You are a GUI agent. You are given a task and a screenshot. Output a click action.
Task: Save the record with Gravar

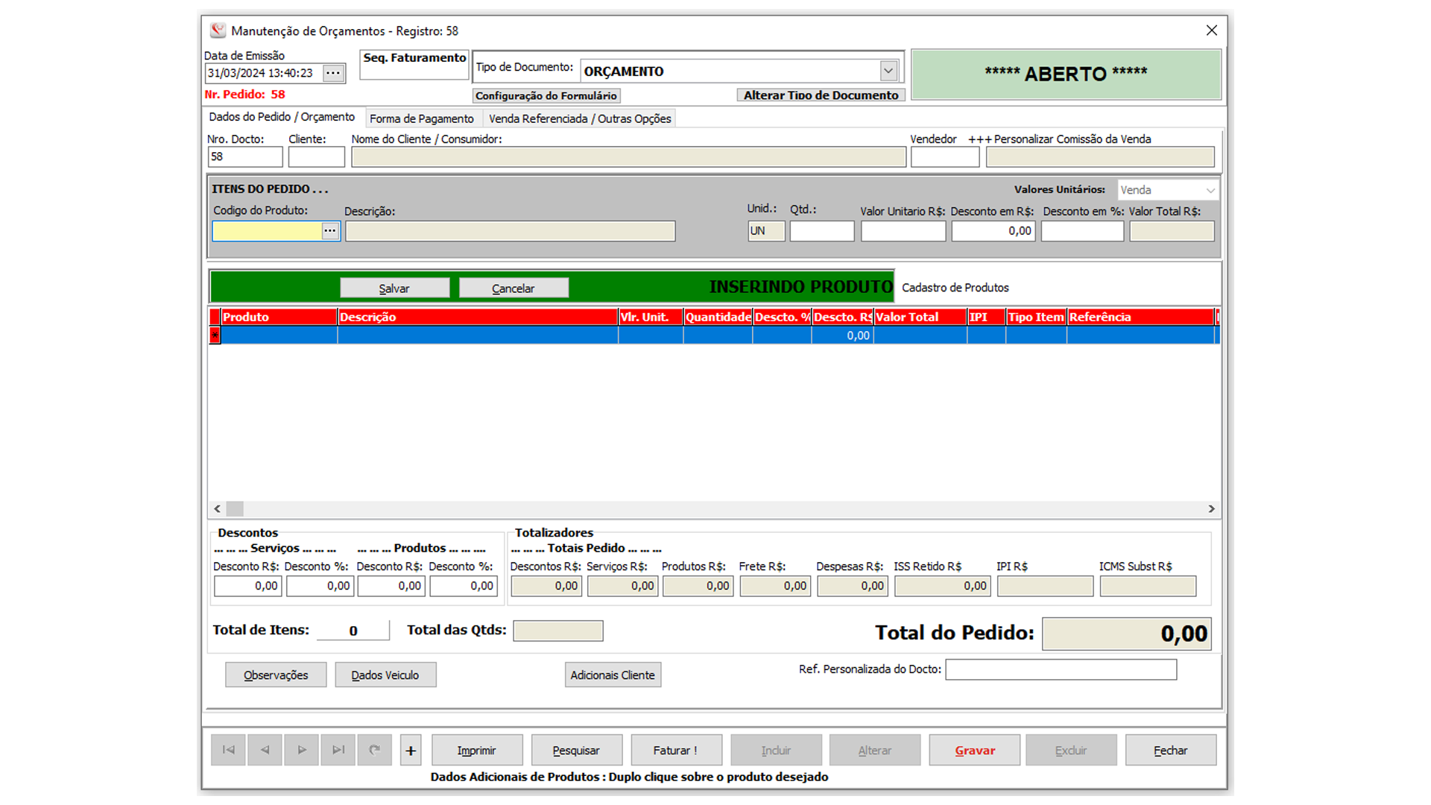[975, 750]
